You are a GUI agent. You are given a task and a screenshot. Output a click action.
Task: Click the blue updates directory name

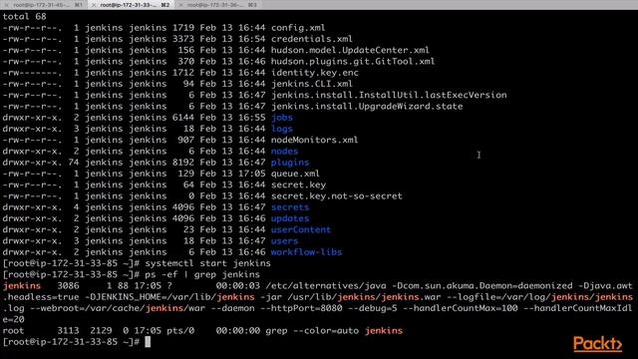[290, 218]
